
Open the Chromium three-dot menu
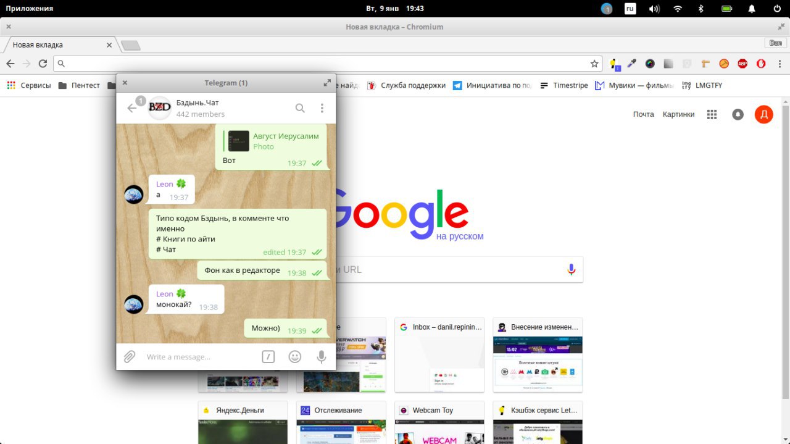point(780,64)
